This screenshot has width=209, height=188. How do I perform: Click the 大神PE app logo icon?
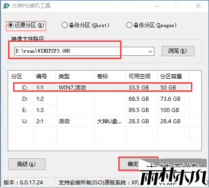pyautogui.click(x=6, y=6)
